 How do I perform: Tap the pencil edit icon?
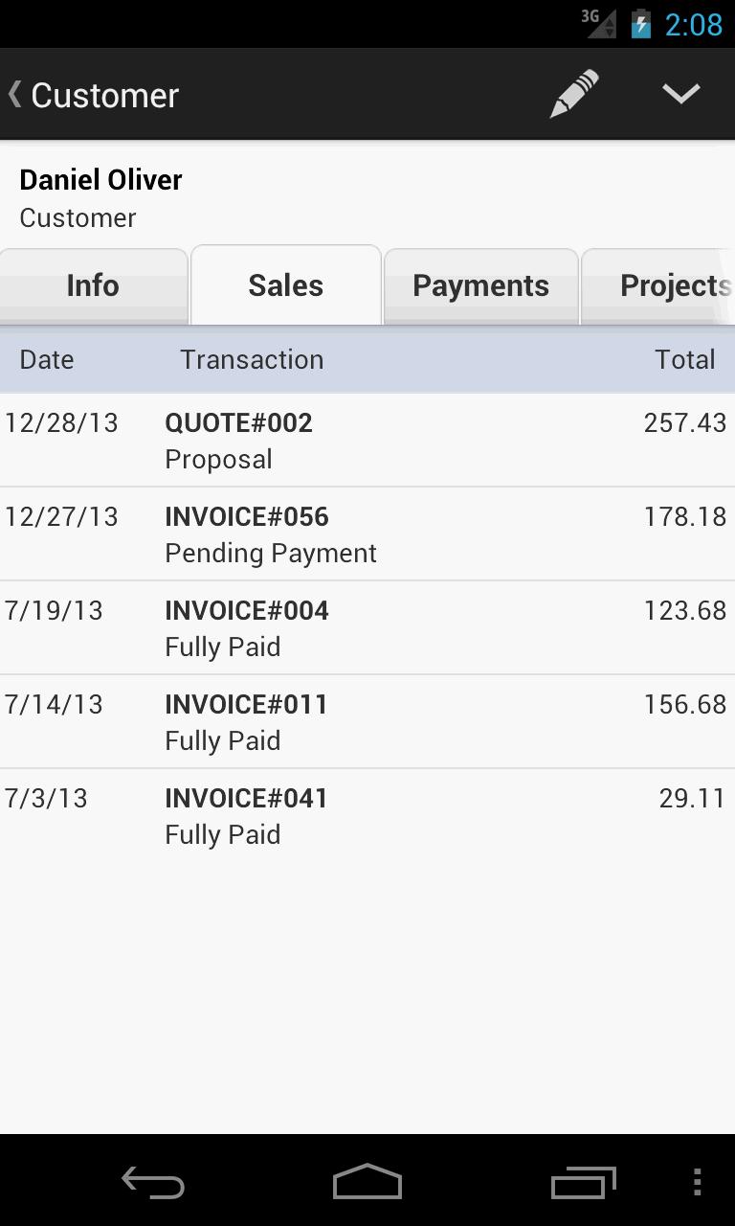(574, 94)
